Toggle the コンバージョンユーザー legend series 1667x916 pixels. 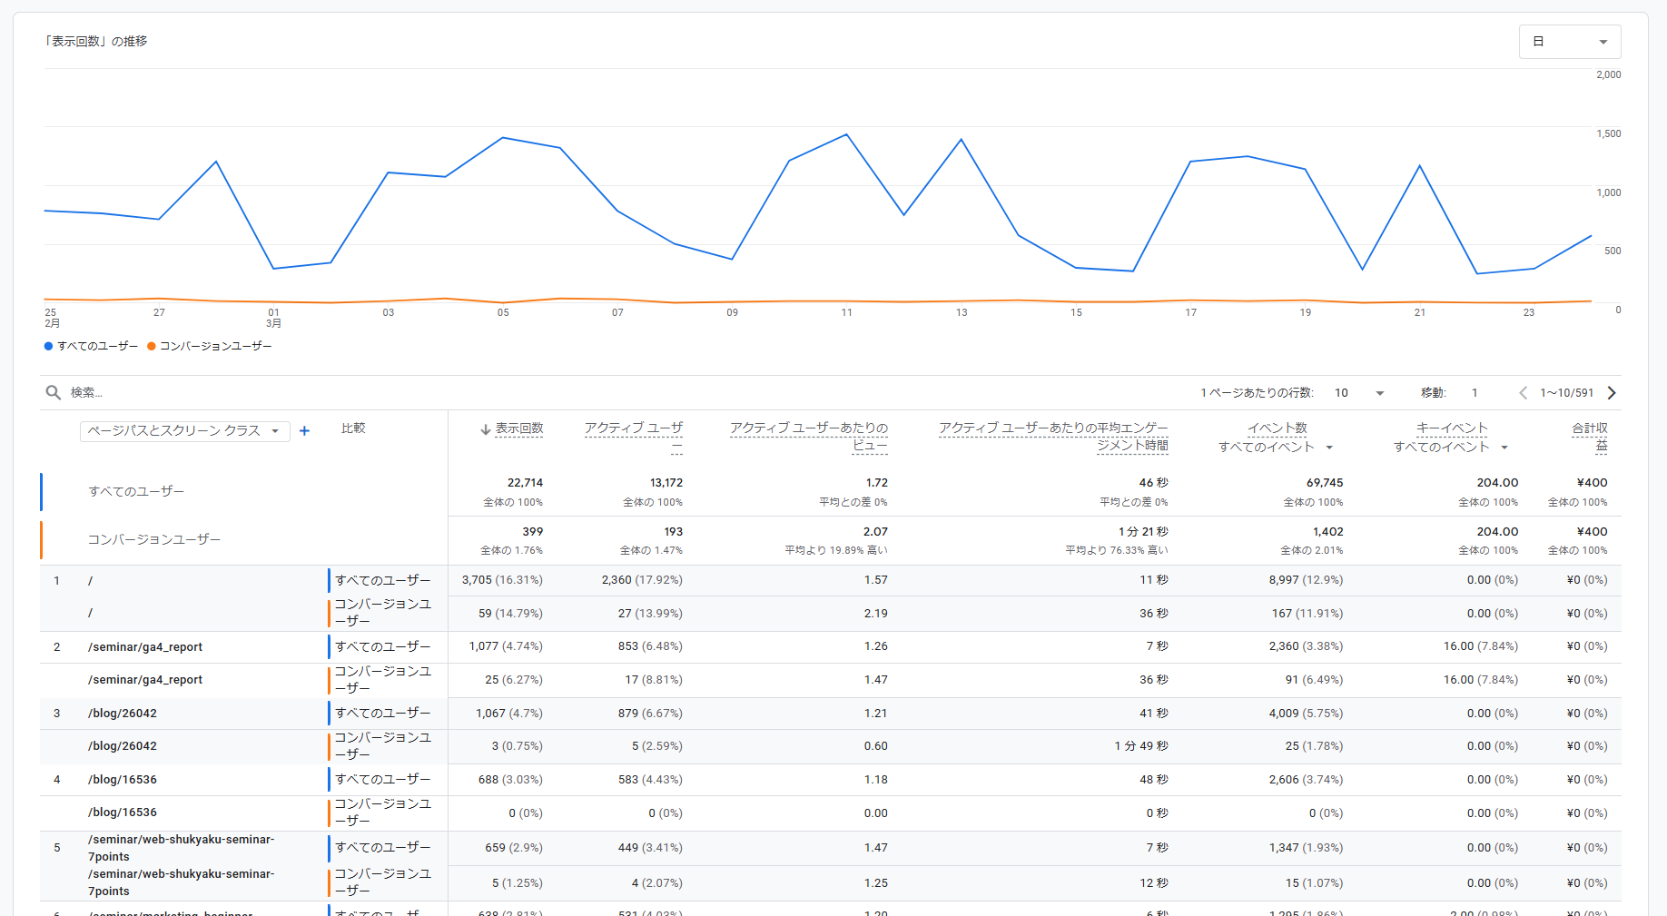click(210, 346)
